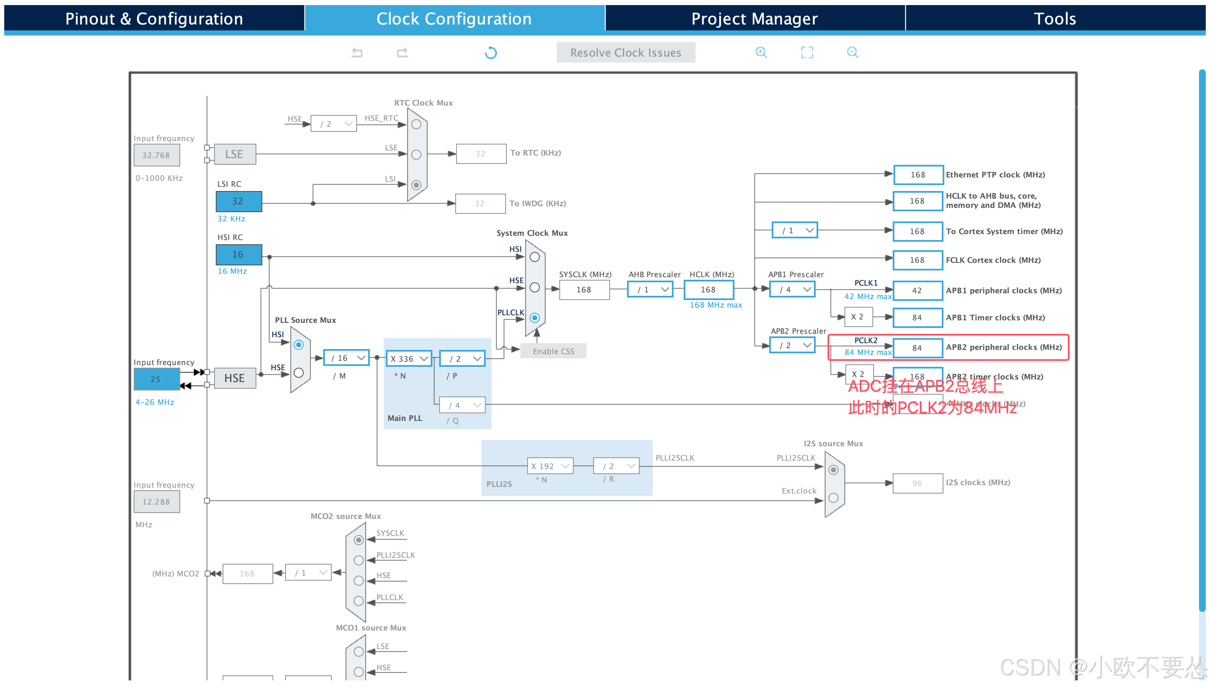Open the AHB Prescaler dropdown
This screenshot has width=1210, height=688.
[x=650, y=289]
